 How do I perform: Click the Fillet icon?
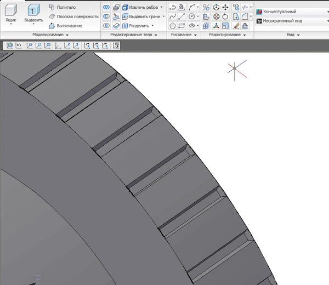(245, 16)
